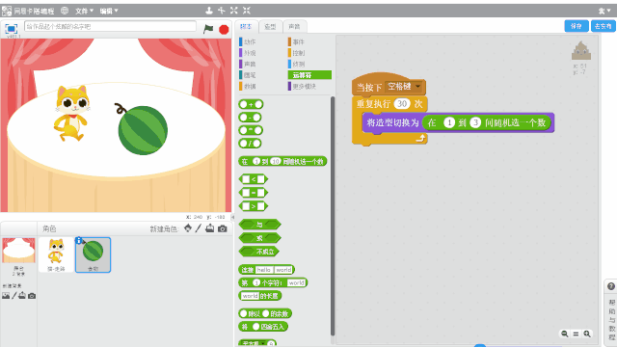Reset scripts area zoom
617x347 pixels.
(x=576, y=334)
